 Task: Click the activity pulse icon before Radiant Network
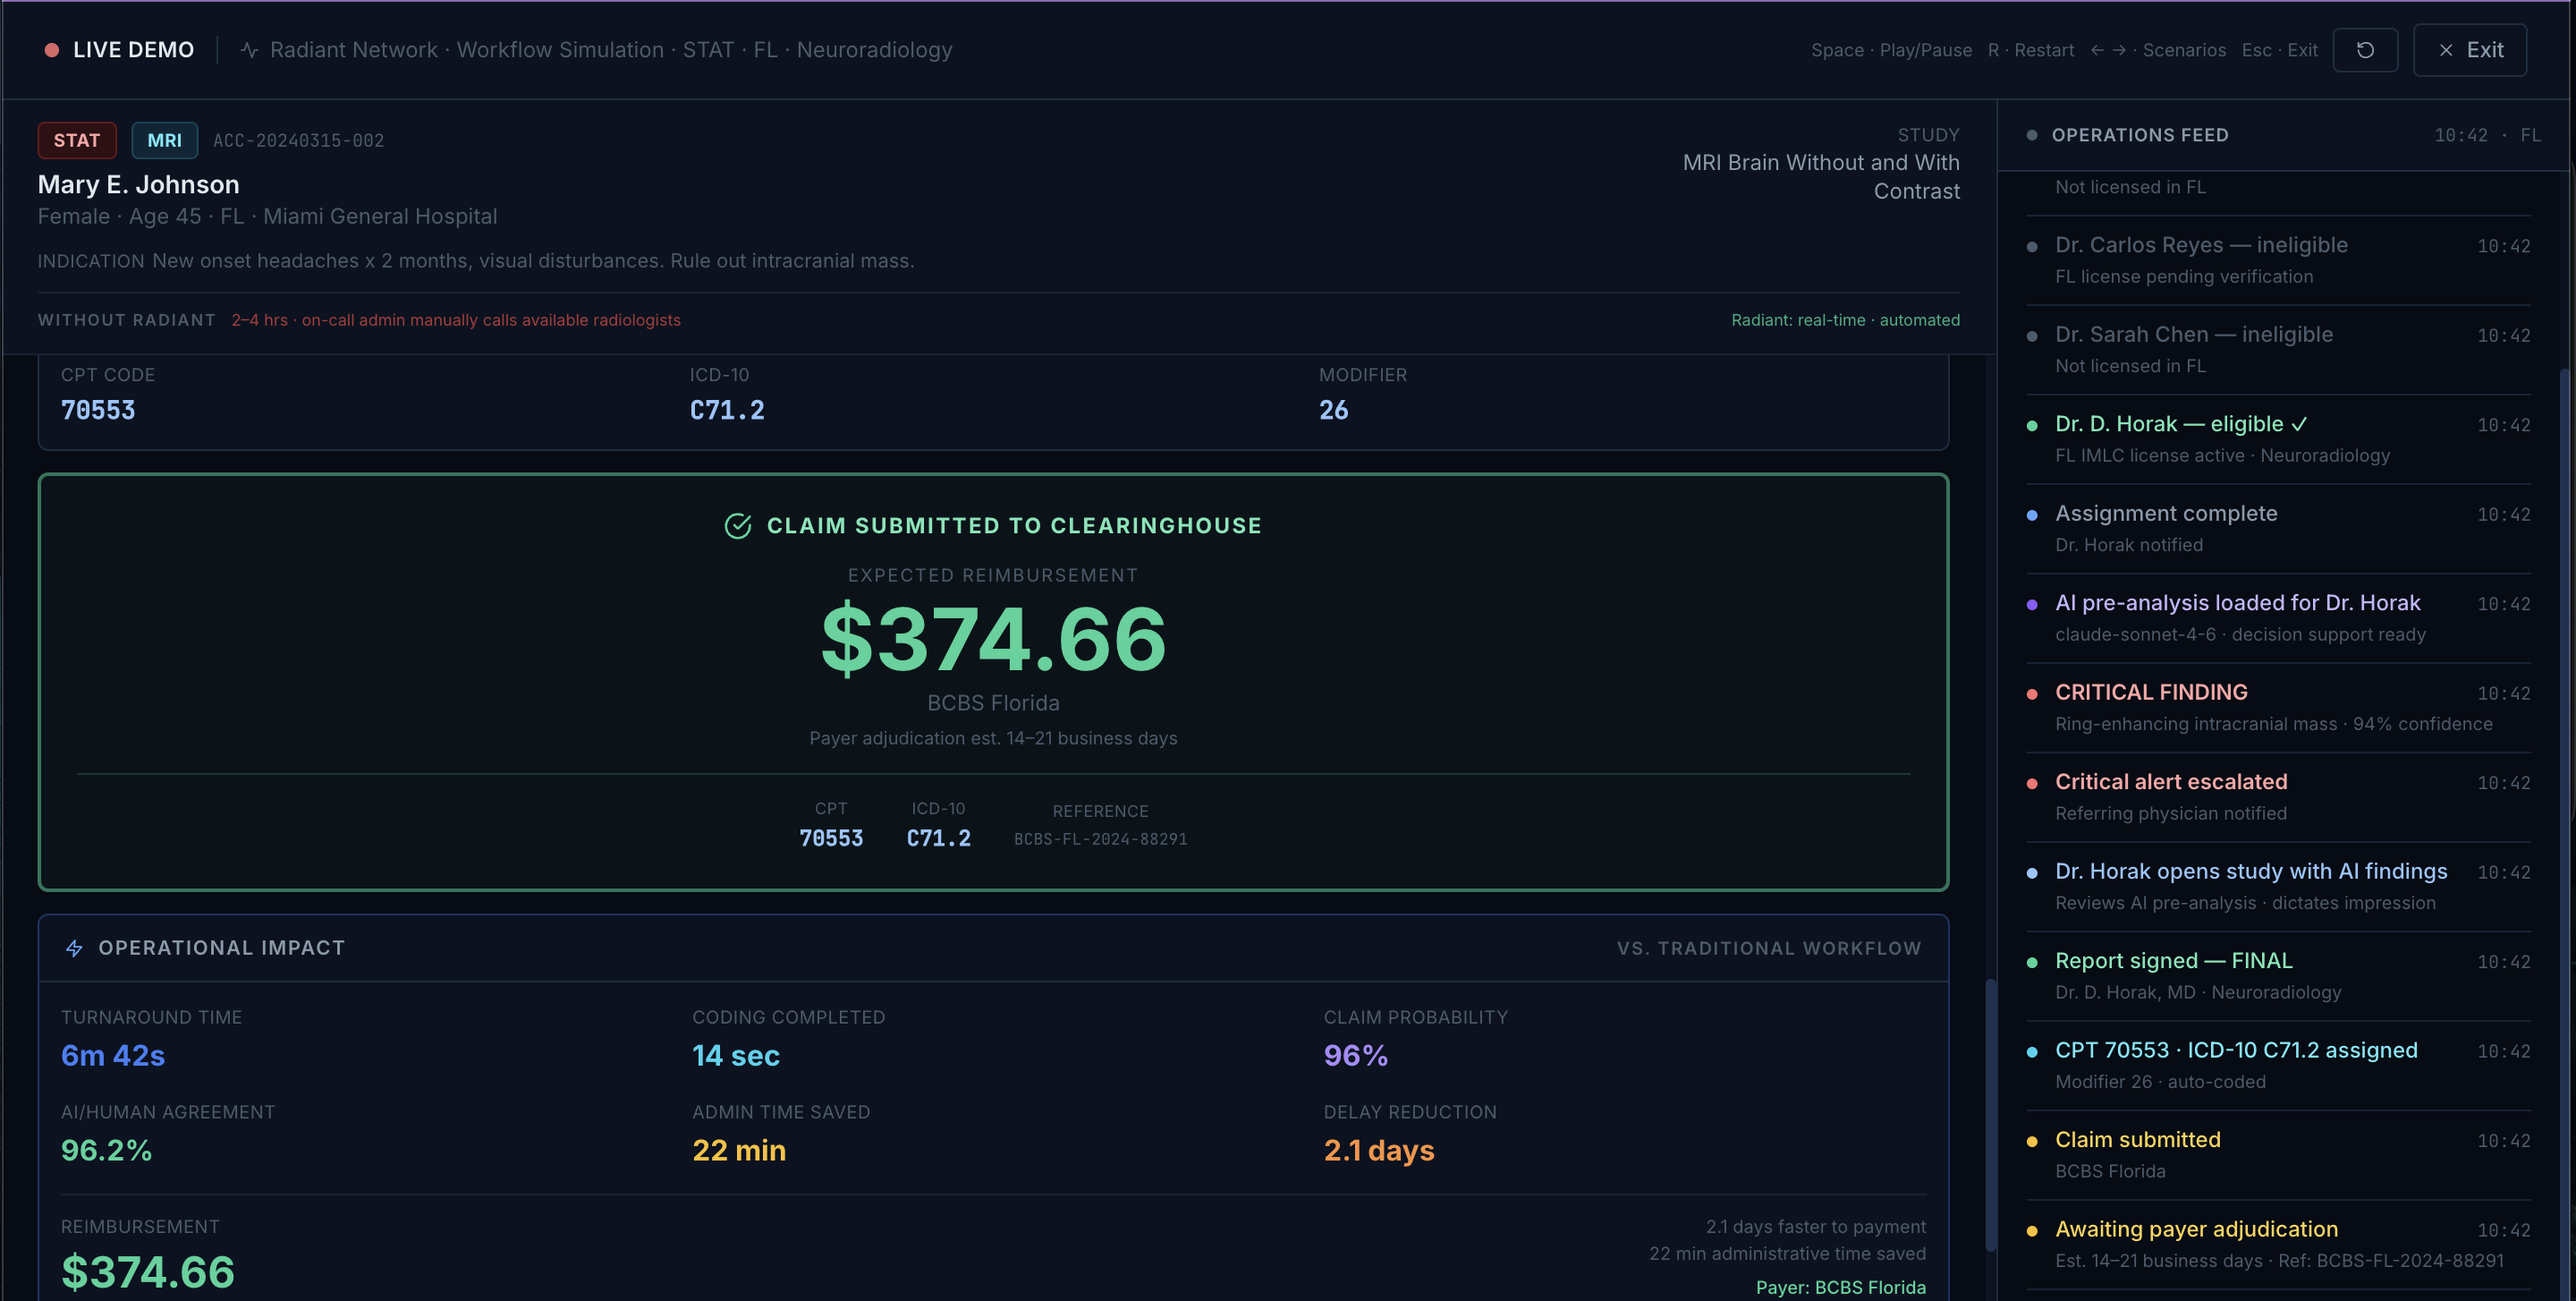[249, 50]
